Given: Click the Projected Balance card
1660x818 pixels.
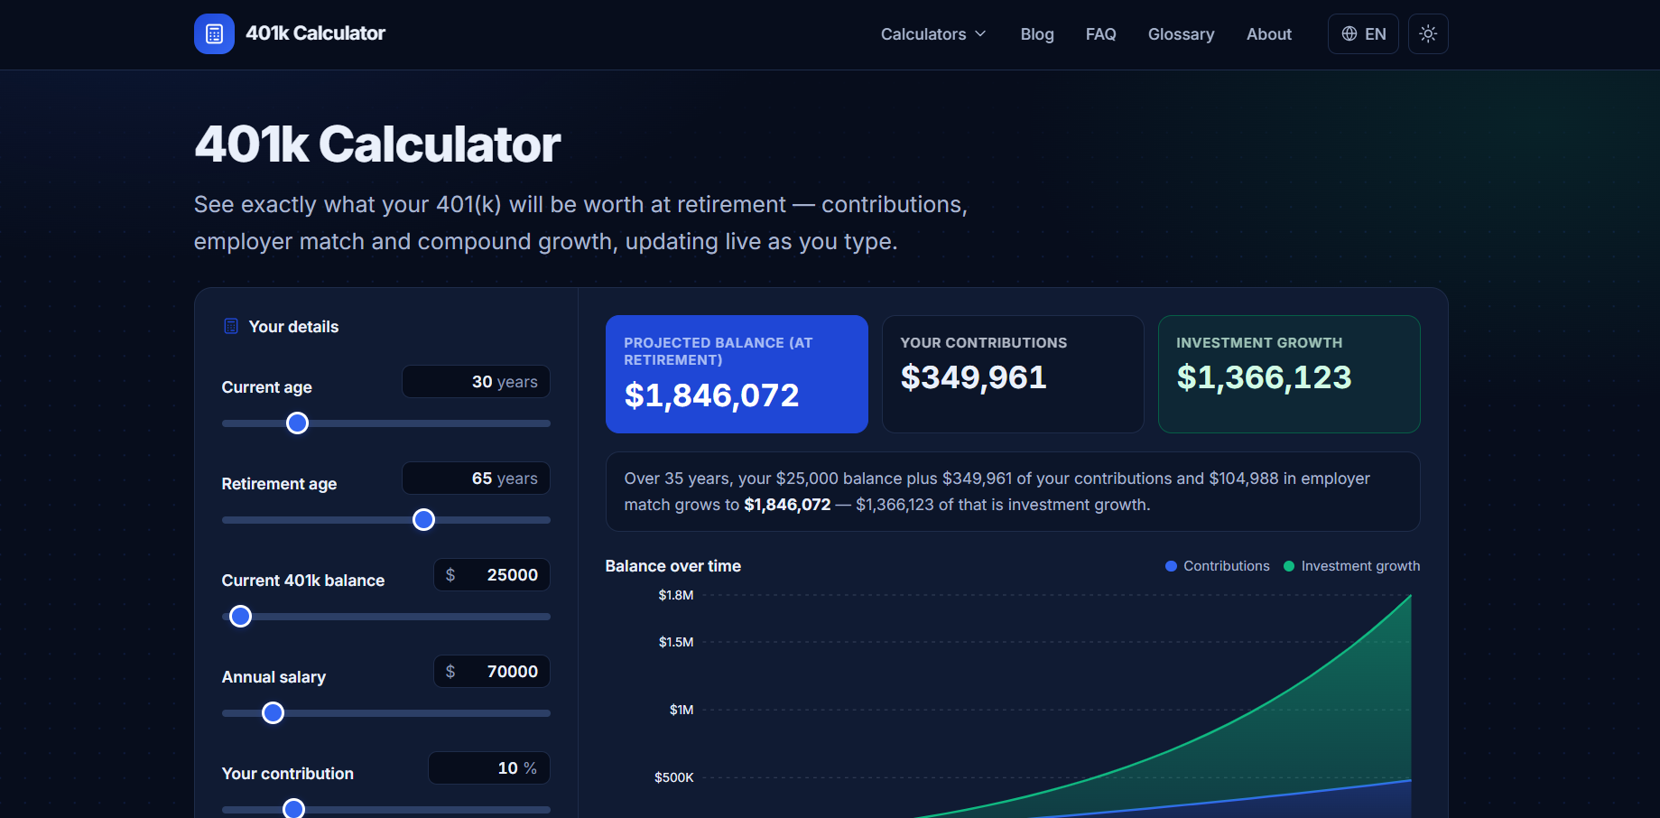Looking at the screenshot, I should tap(737, 374).
